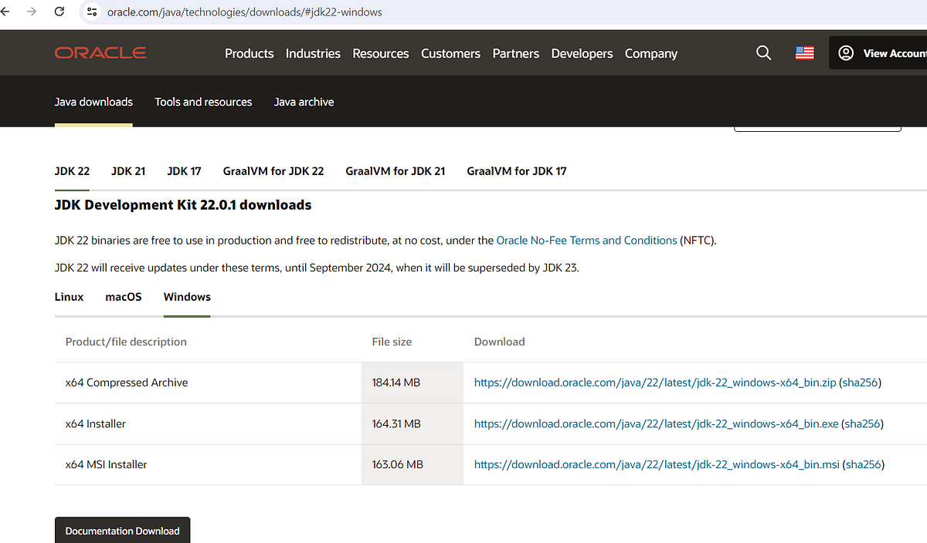This screenshot has height=543, width=927.
Task: Switch to the JDK 21 tab
Action: (x=128, y=171)
